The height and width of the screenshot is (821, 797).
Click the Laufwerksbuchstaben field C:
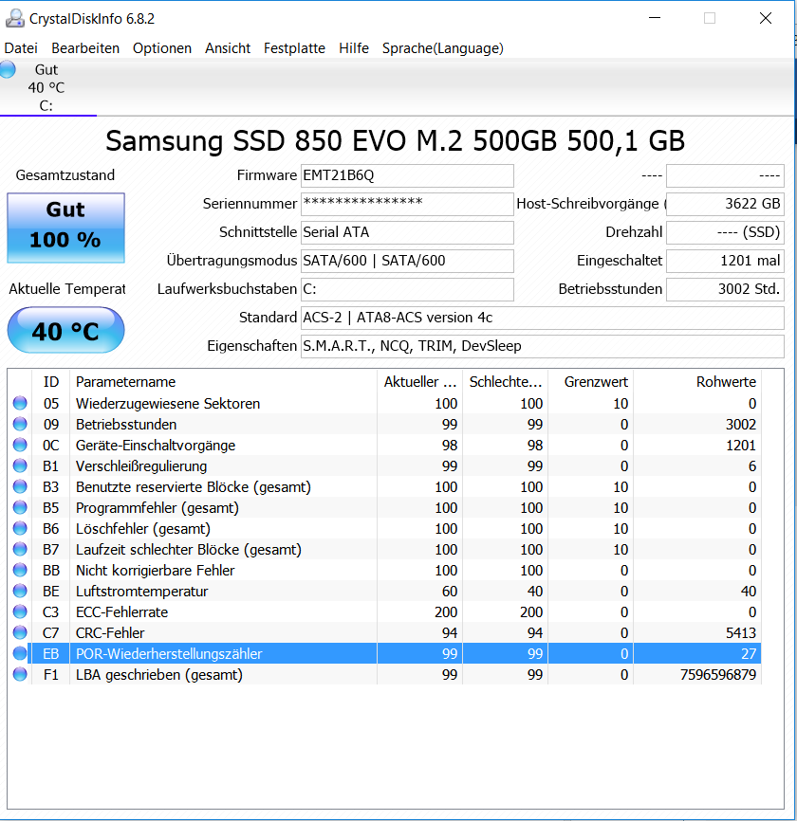pos(407,289)
